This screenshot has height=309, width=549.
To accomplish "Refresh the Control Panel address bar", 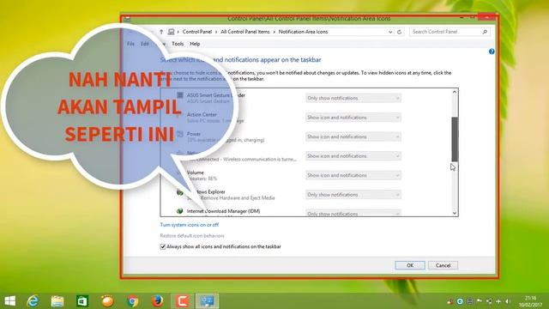I will tap(399, 32).
